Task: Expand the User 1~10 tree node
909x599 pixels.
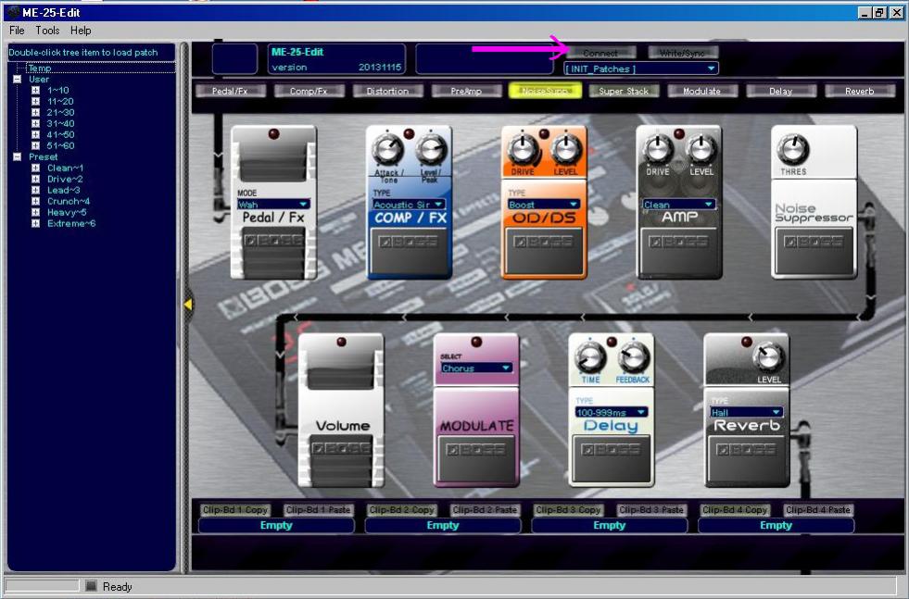Action: pyautogui.click(x=35, y=91)
